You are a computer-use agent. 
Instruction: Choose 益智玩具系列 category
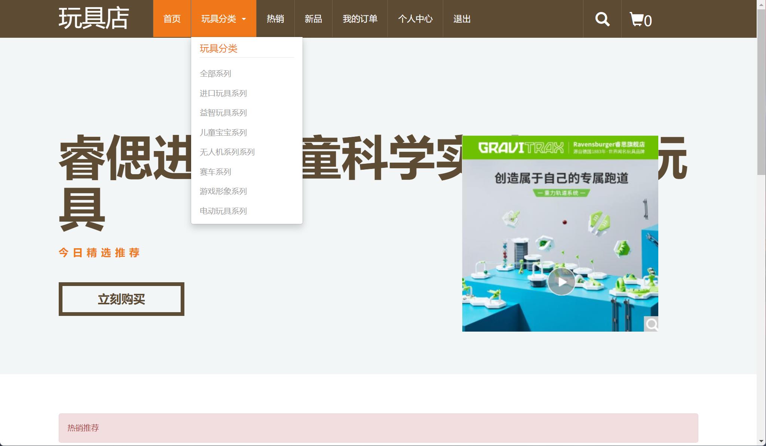[x=224, y=113]
